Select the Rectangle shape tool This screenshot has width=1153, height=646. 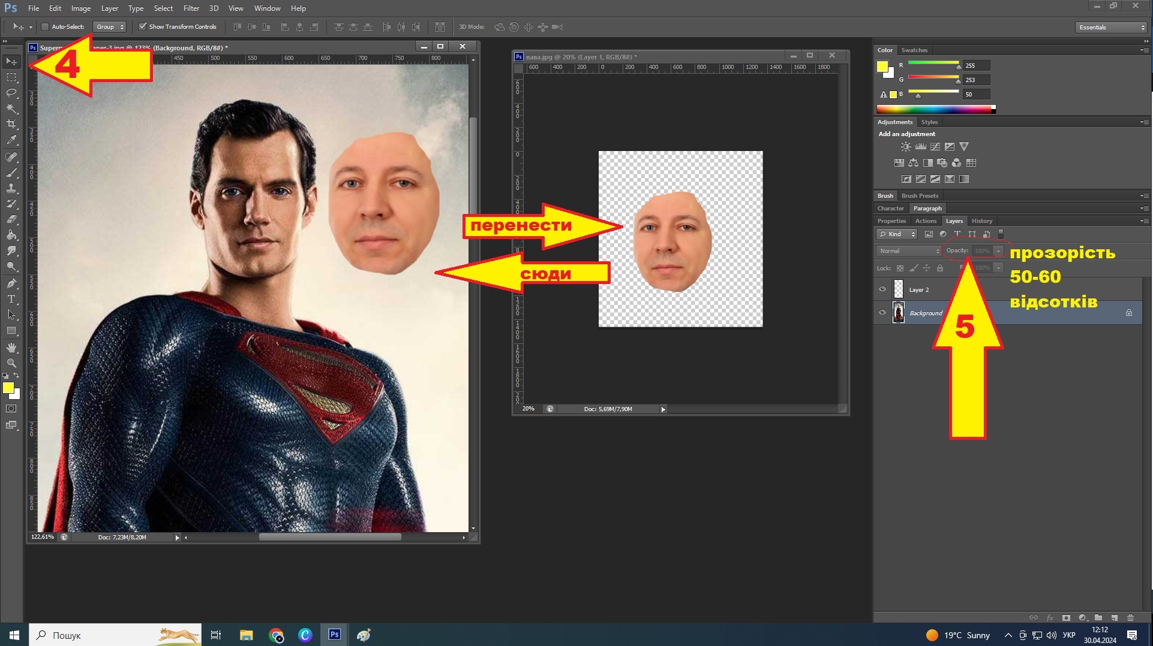click(11, 330)
